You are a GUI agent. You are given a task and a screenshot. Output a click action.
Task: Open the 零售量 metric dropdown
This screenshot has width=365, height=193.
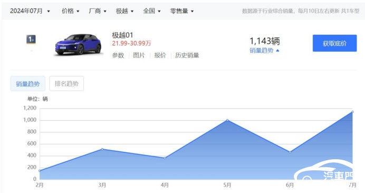[x=182, y=11]
